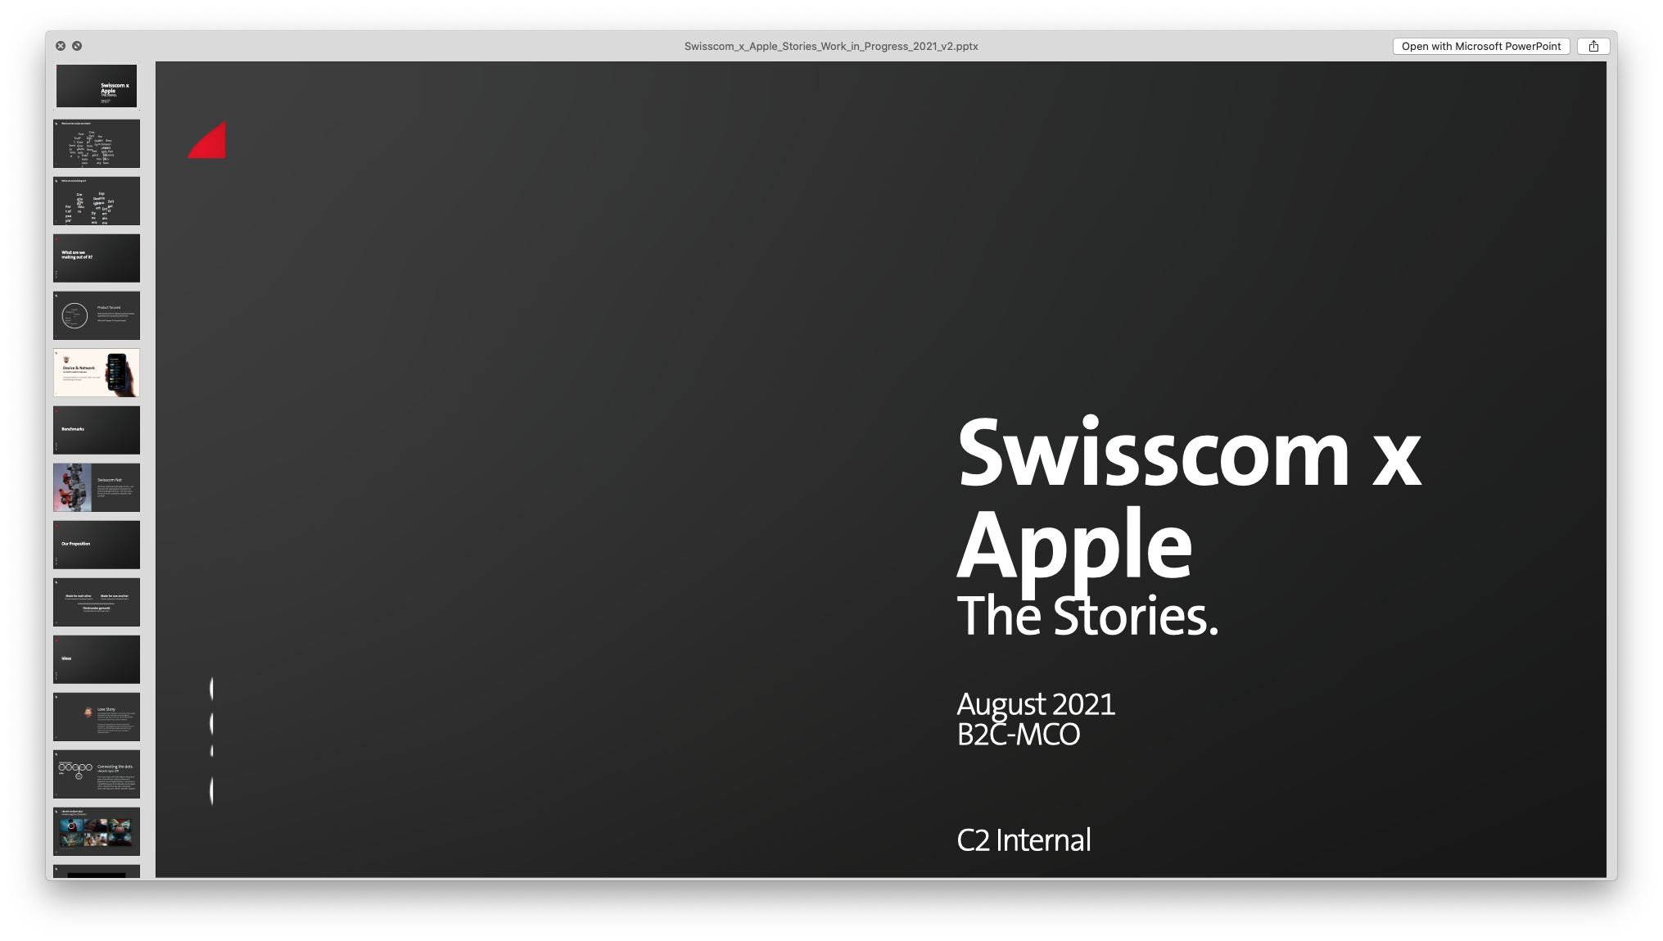Close the Quick Look preview window
The width and height of the screenshot is (1663, 941).
[61, 46]
